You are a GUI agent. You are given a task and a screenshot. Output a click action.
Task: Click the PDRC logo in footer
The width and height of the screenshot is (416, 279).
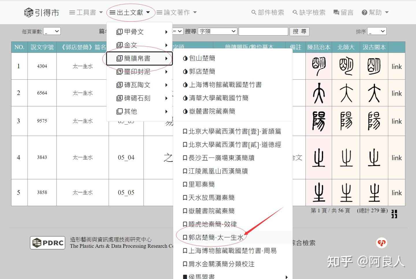click(48, 243)
